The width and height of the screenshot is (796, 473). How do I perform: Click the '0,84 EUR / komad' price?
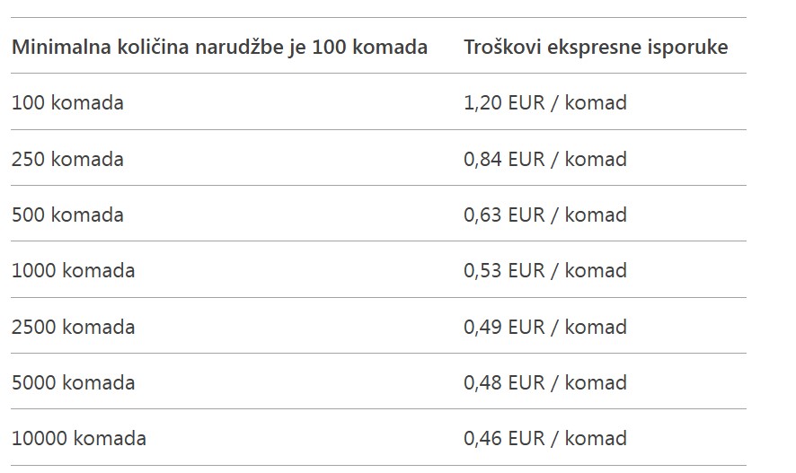click(x=544, y=159)
